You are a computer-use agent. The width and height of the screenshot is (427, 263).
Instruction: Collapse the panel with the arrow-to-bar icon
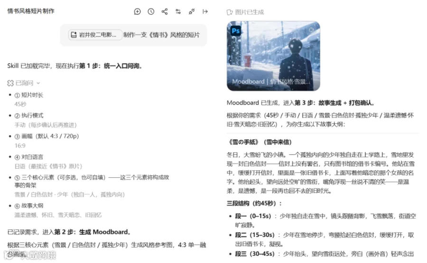click(x=205, y=11)
